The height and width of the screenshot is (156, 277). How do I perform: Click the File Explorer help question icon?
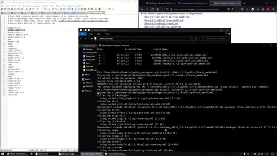pos(229,34)
